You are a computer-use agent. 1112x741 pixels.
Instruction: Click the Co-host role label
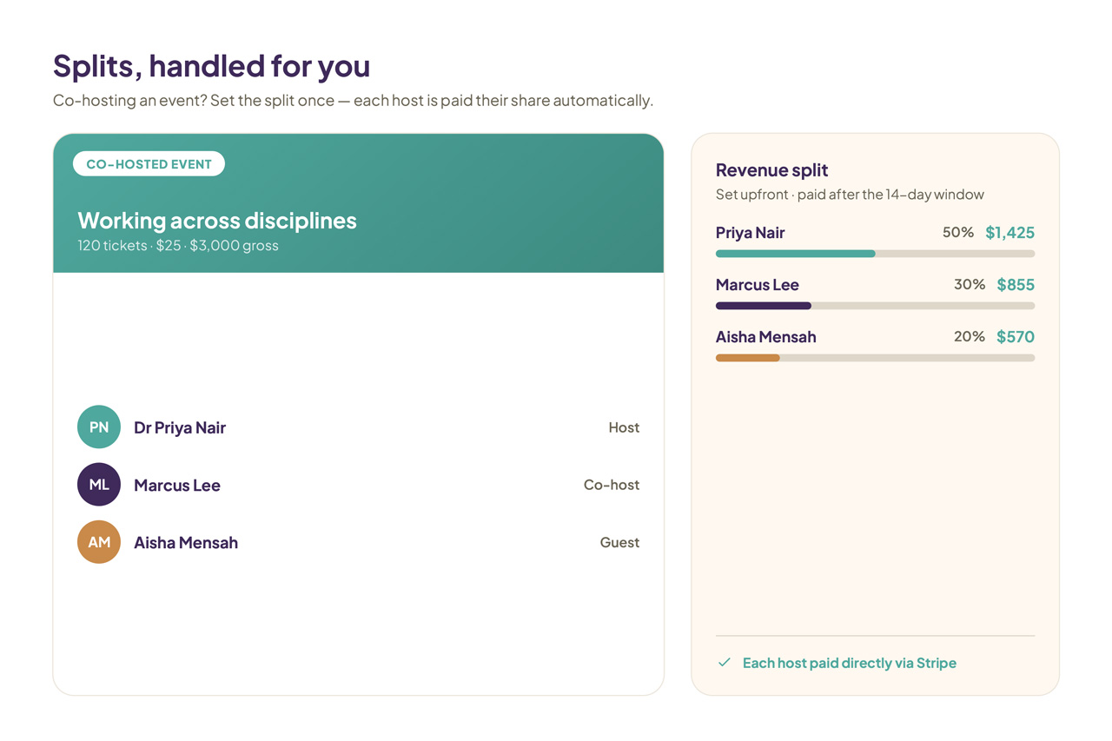(612, 485)
